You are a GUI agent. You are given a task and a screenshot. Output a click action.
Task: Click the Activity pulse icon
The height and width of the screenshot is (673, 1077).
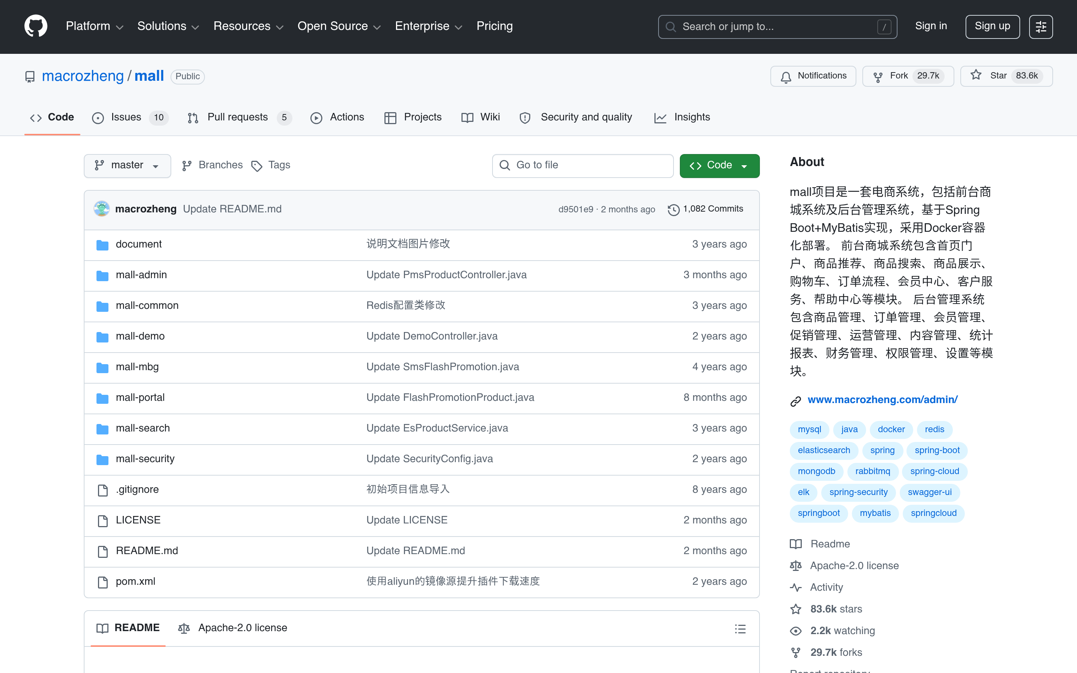click(x=796, y=587)
